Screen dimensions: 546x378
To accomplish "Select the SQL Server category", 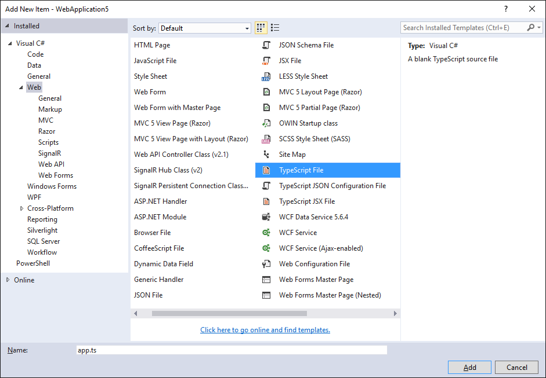I will point(44,241).
